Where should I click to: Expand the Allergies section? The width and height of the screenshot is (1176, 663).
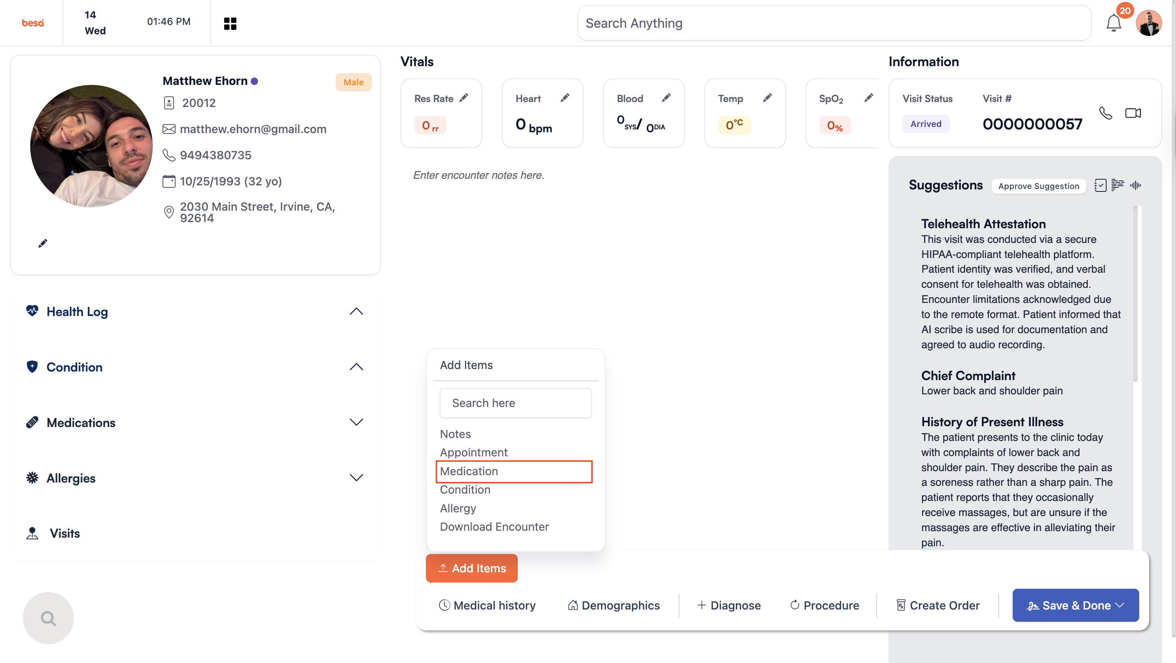click(356, 478)
